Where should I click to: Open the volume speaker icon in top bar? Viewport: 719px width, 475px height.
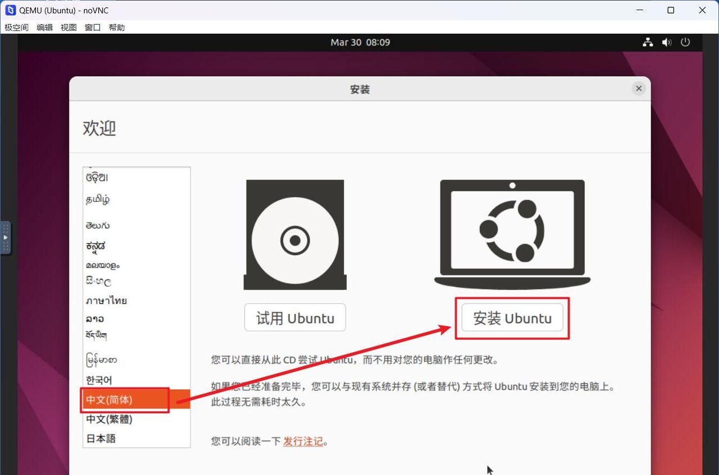coord(667,42)
